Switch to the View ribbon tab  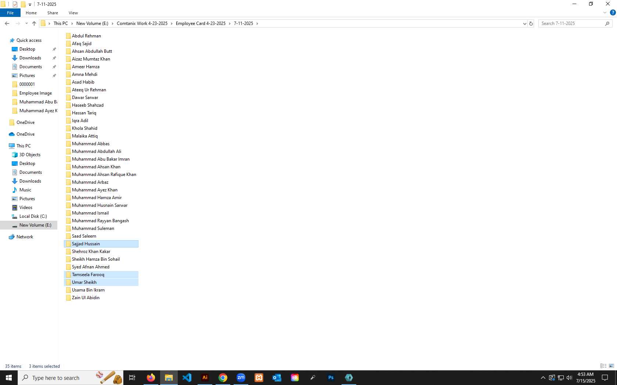tap(73, 13)
